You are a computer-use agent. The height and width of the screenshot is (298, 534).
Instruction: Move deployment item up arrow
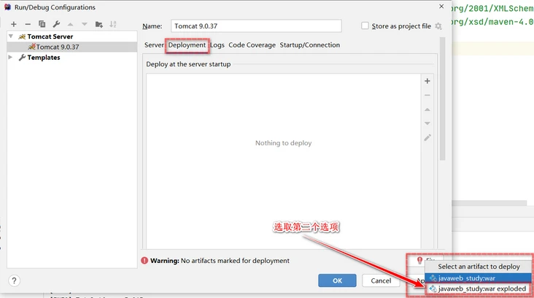click(427, 110)
